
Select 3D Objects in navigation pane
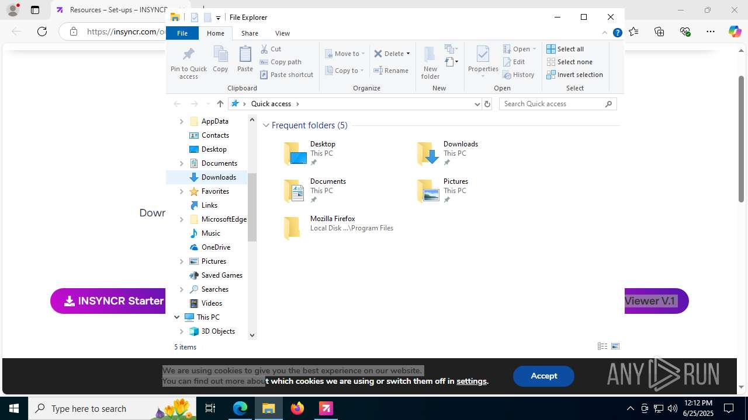click(211, 331)
